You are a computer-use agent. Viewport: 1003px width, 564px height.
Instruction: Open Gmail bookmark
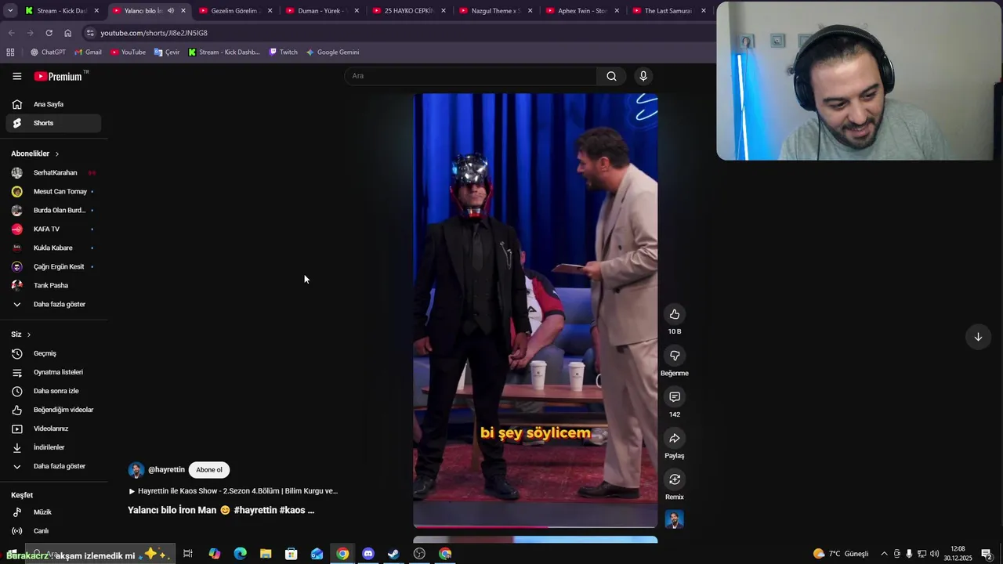pos(88,52)
